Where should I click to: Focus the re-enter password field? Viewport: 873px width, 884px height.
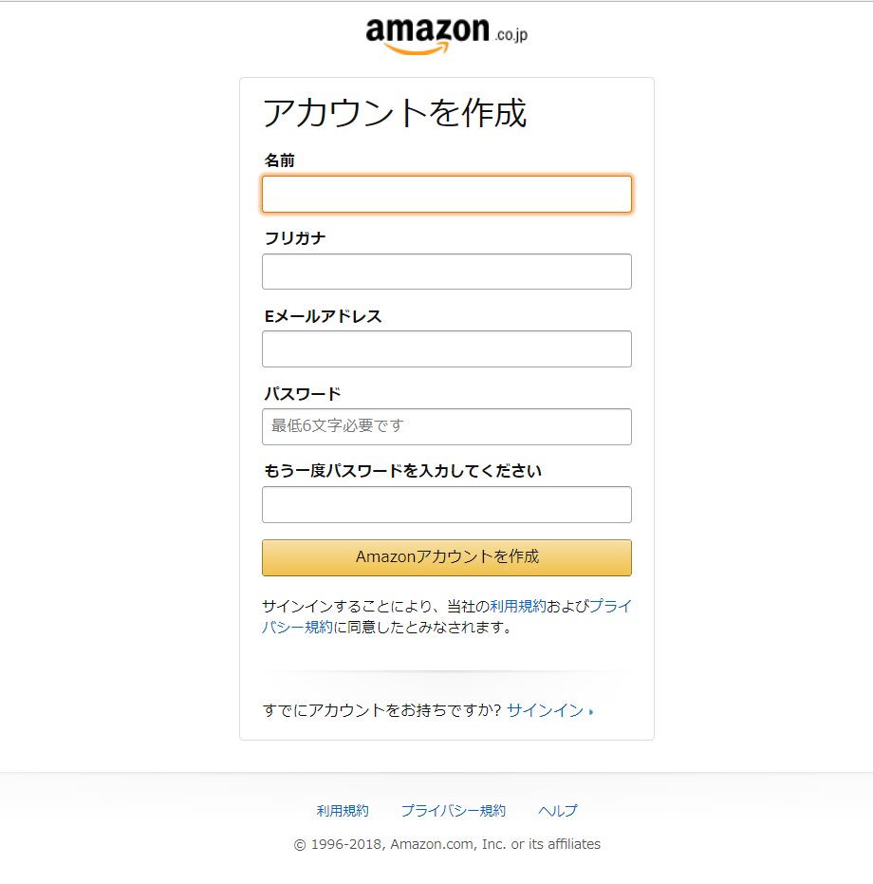coord(446,504)
